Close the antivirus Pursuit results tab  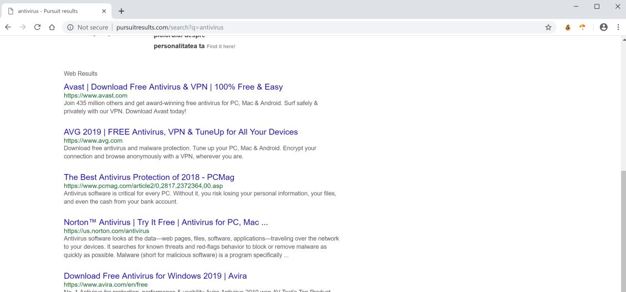click(104, 11)
